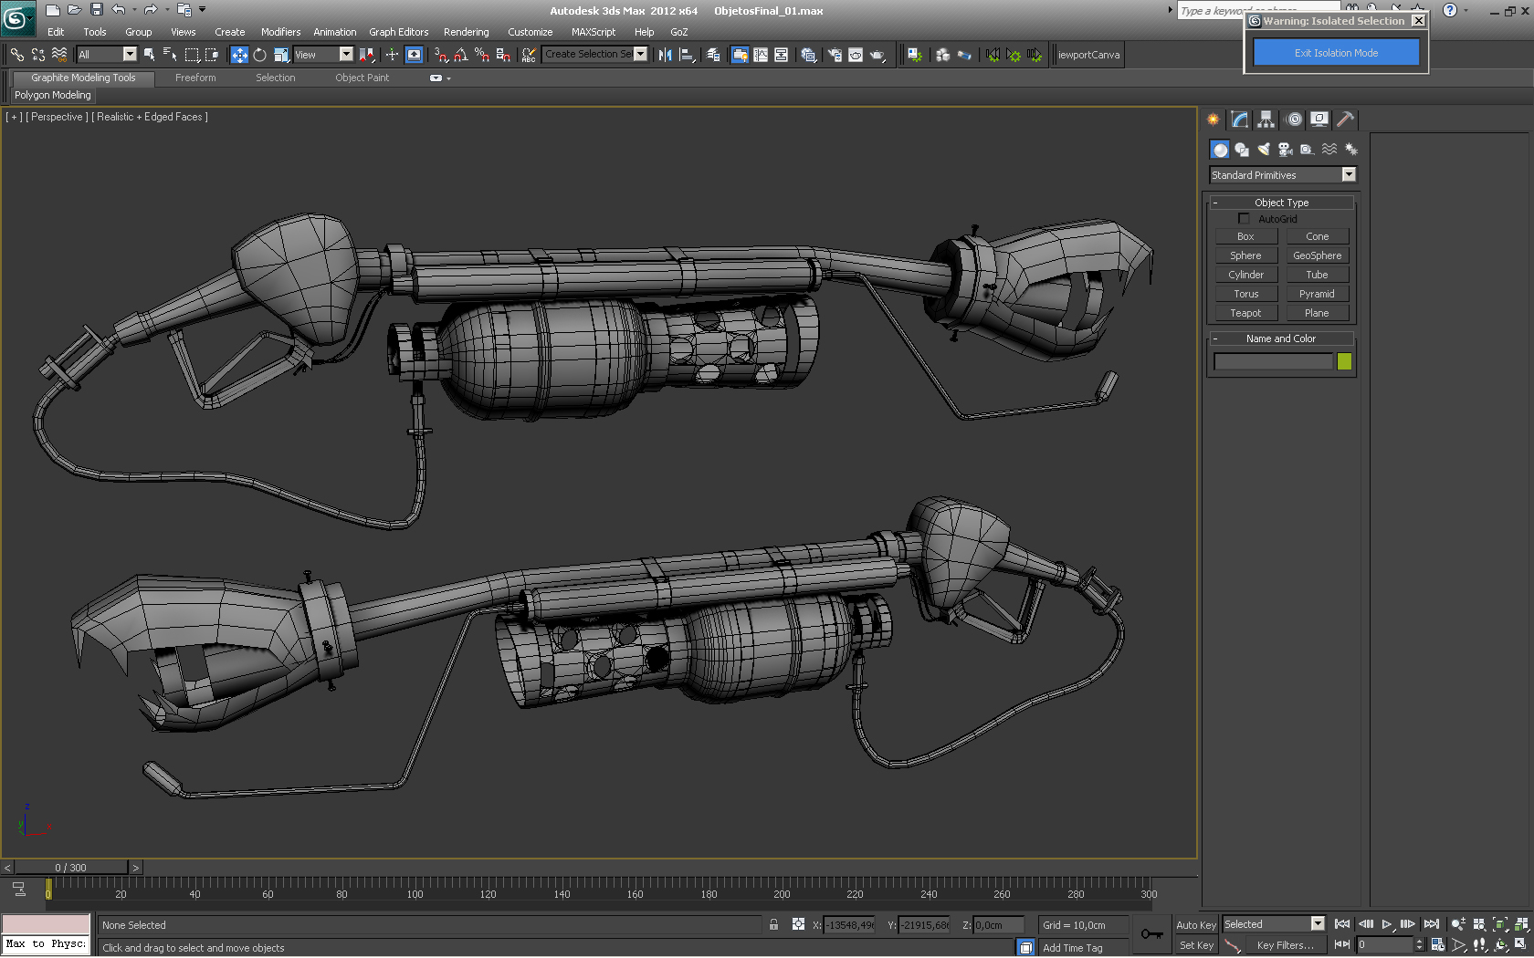Open the Modifiers menu
1534x958 pixels.
coord(280,32)
